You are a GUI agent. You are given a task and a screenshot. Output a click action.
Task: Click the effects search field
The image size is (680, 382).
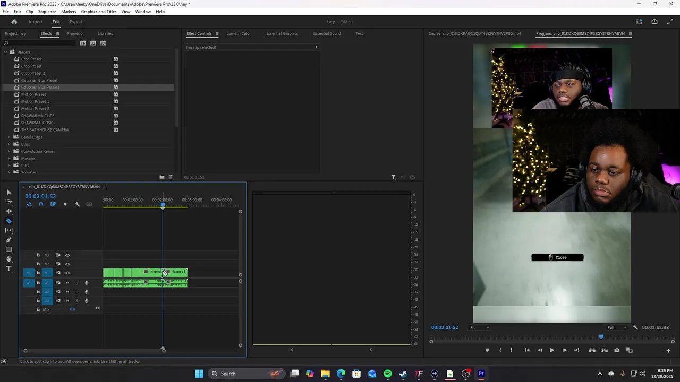pos(40,43)
